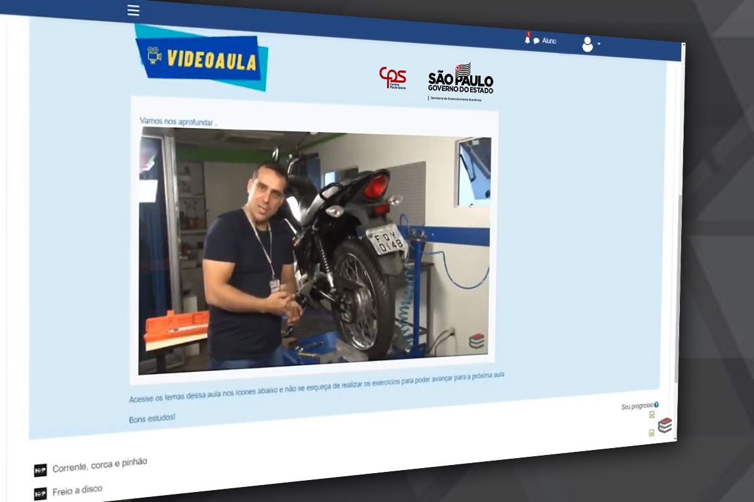Click the CPS Centro Paula Souza logo

(393, 78)
